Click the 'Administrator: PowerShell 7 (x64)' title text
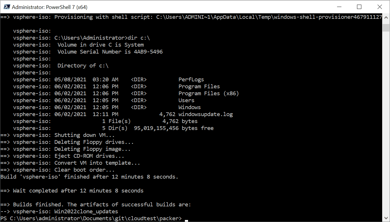 tap(50, 7)
